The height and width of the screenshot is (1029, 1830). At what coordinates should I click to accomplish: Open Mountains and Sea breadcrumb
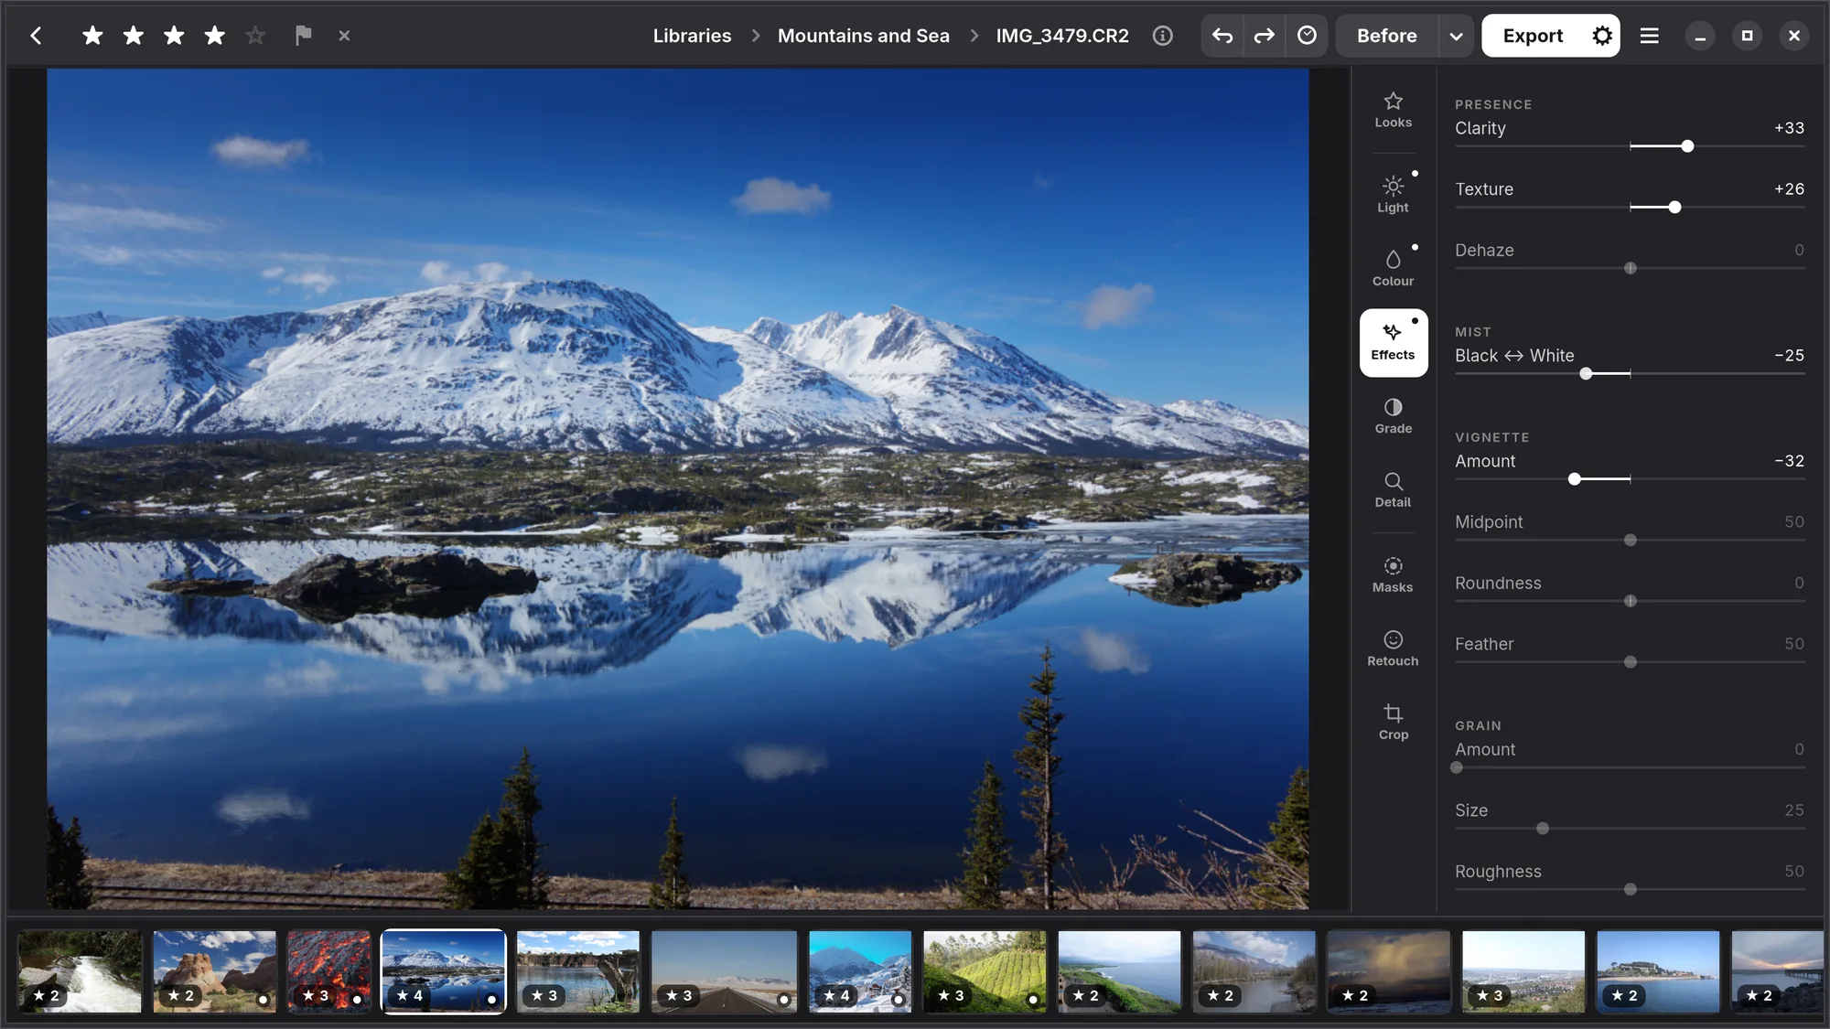click(x=863, y=36)
